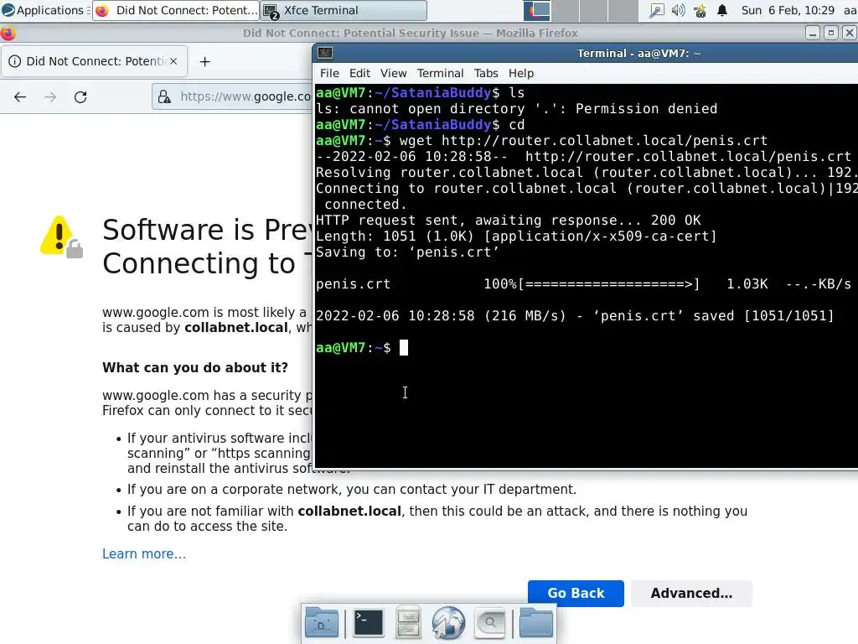Close the Did Not Connect tab

173,61
